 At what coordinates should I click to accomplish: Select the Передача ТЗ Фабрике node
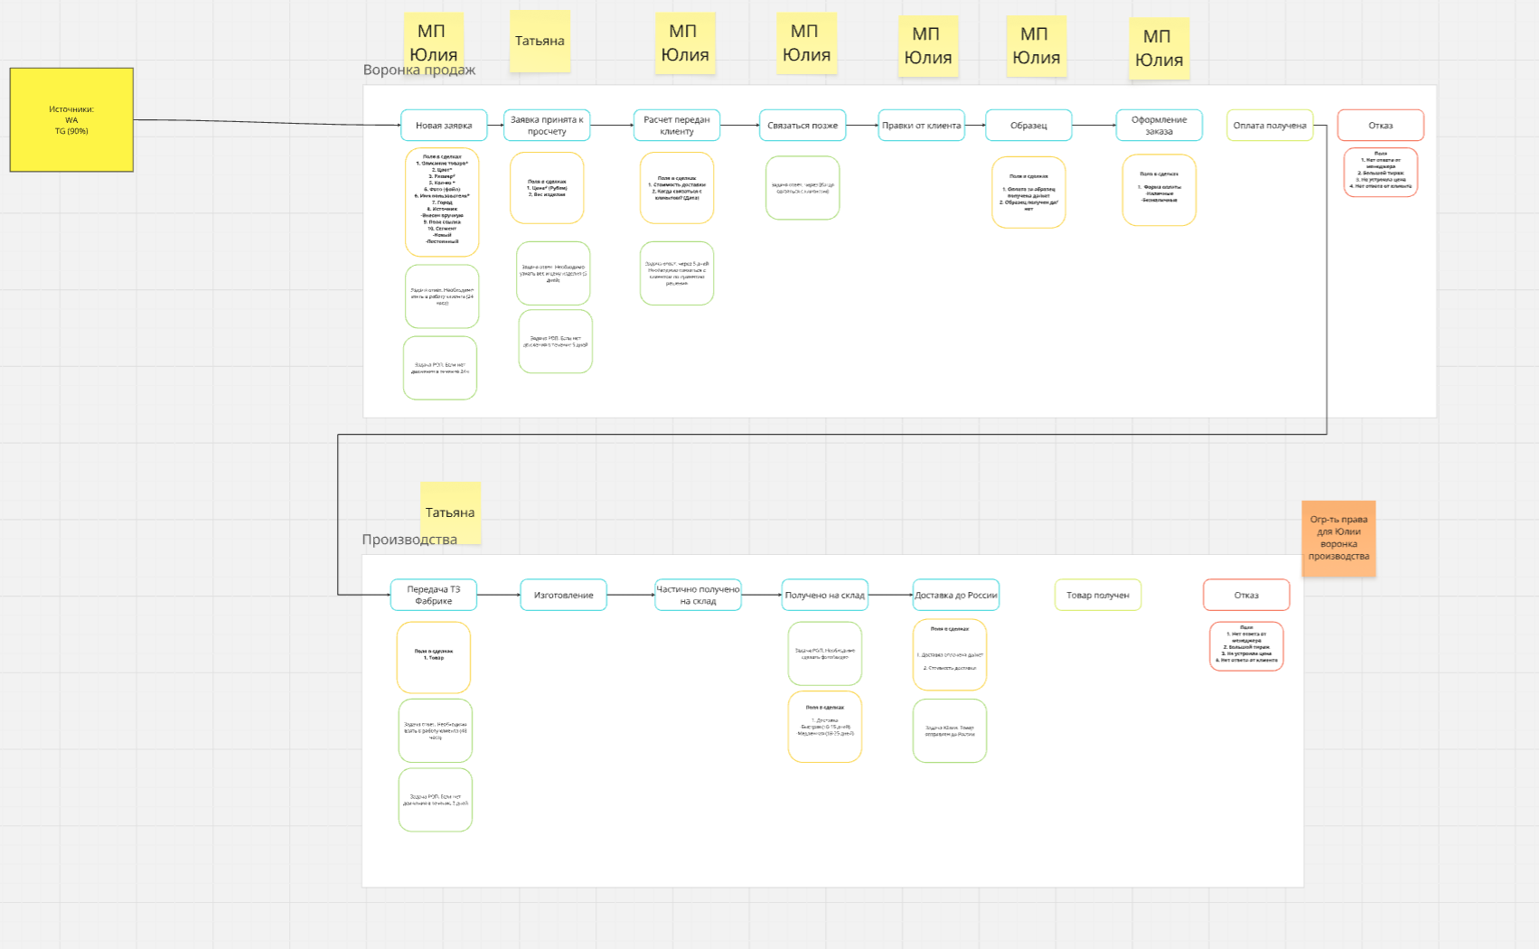point(434,595)
